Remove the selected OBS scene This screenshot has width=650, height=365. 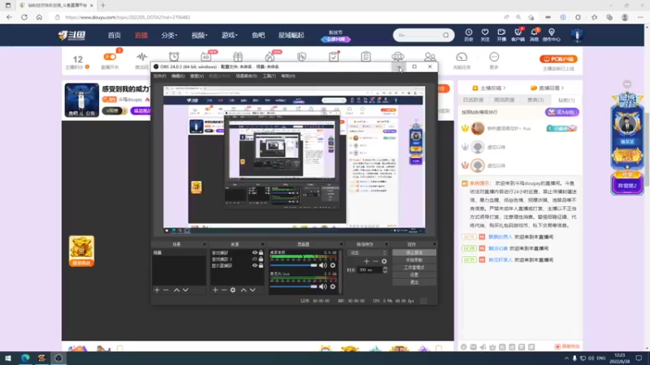[166, 290]
